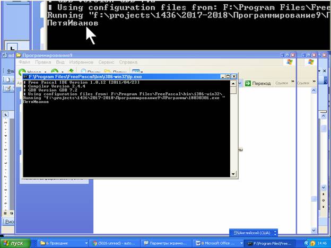Open the пуск Start menu
Viewport: 331px width, 248px height.
coord(15,243)
